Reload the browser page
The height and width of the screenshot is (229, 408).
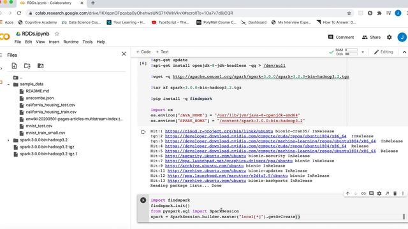[19, 13]
